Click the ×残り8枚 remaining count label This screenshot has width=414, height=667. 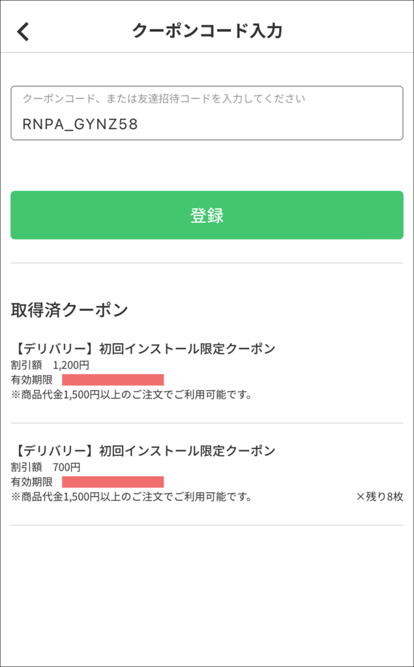coord(379,497)
